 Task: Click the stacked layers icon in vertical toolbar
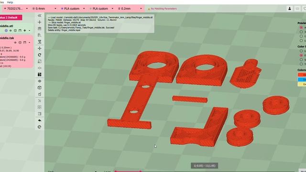pyautogui.click(x=39, y=29)
